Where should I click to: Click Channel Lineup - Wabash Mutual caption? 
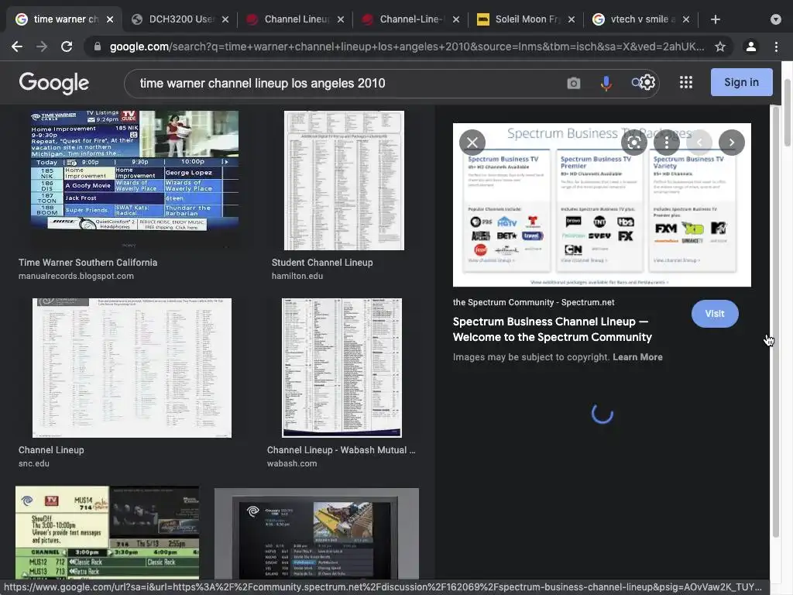pos(342,450)
